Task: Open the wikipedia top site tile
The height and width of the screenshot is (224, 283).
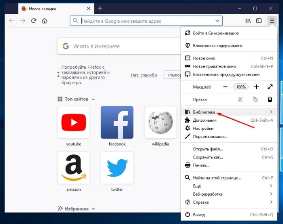Action: click(160, 123)
